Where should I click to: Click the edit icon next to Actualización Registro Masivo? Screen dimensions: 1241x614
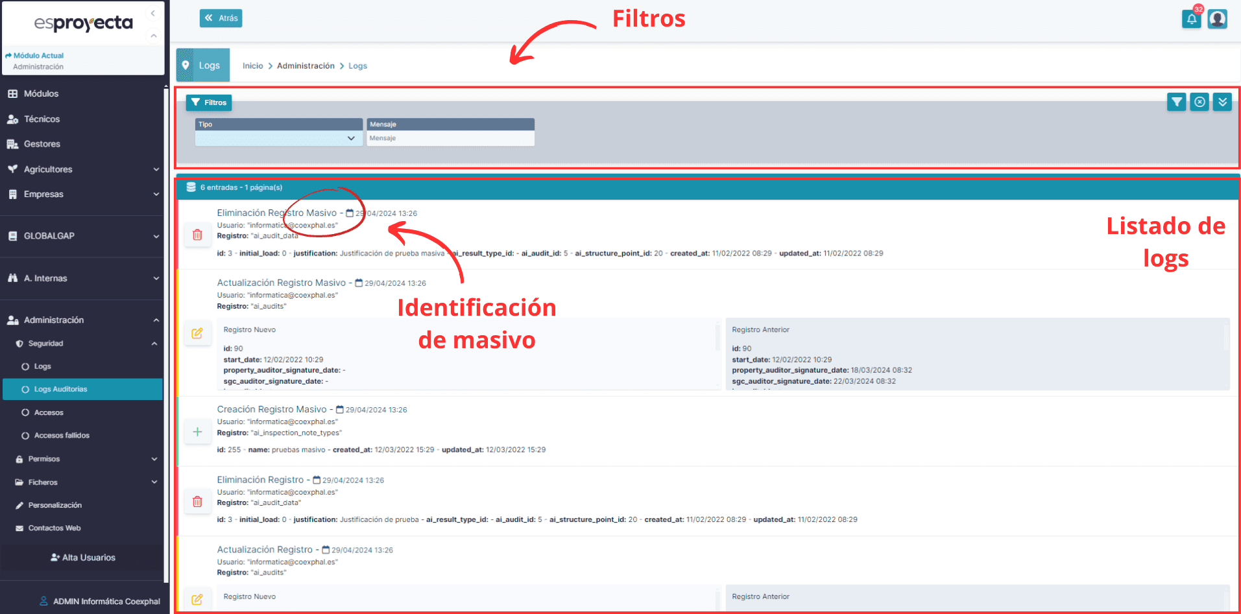click(197, 333)
